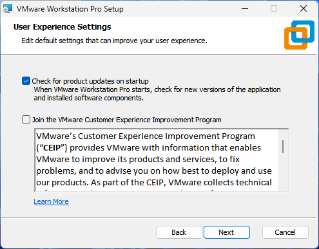Close the setup window
Screen dimensions: 319x249
click(304, 9)
